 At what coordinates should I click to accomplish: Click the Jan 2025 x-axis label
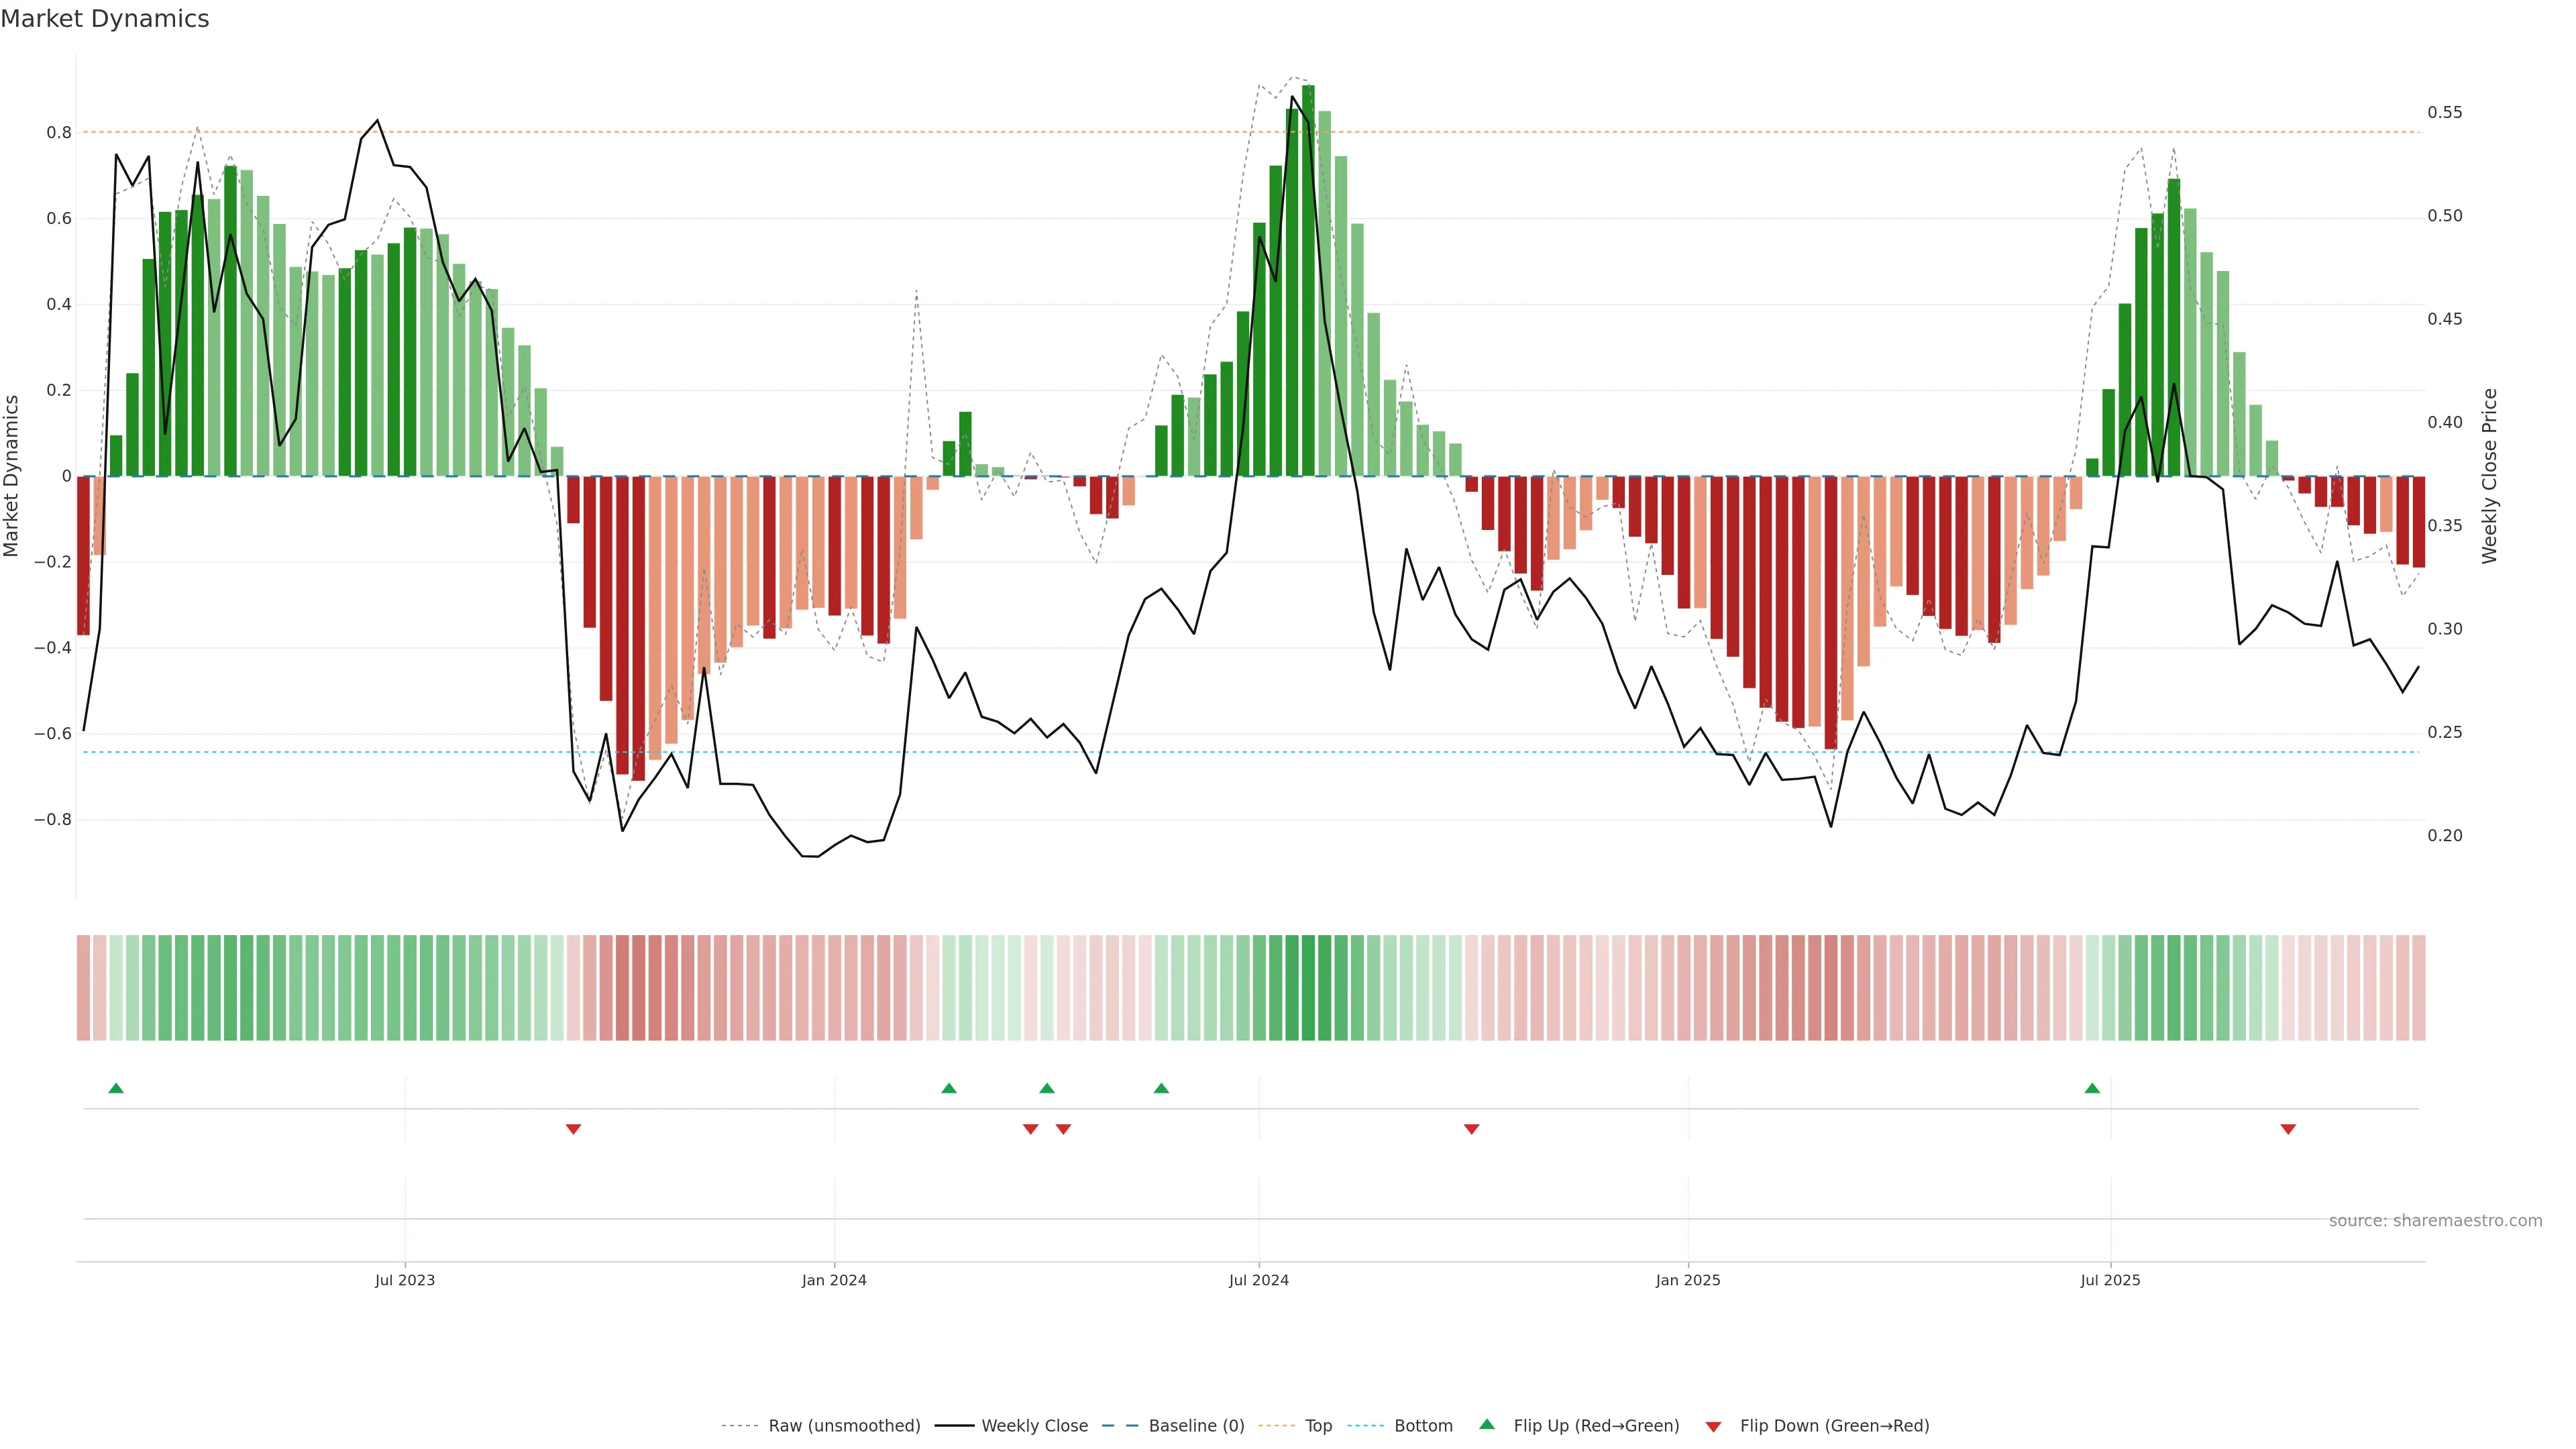tap(1688, 1280)
